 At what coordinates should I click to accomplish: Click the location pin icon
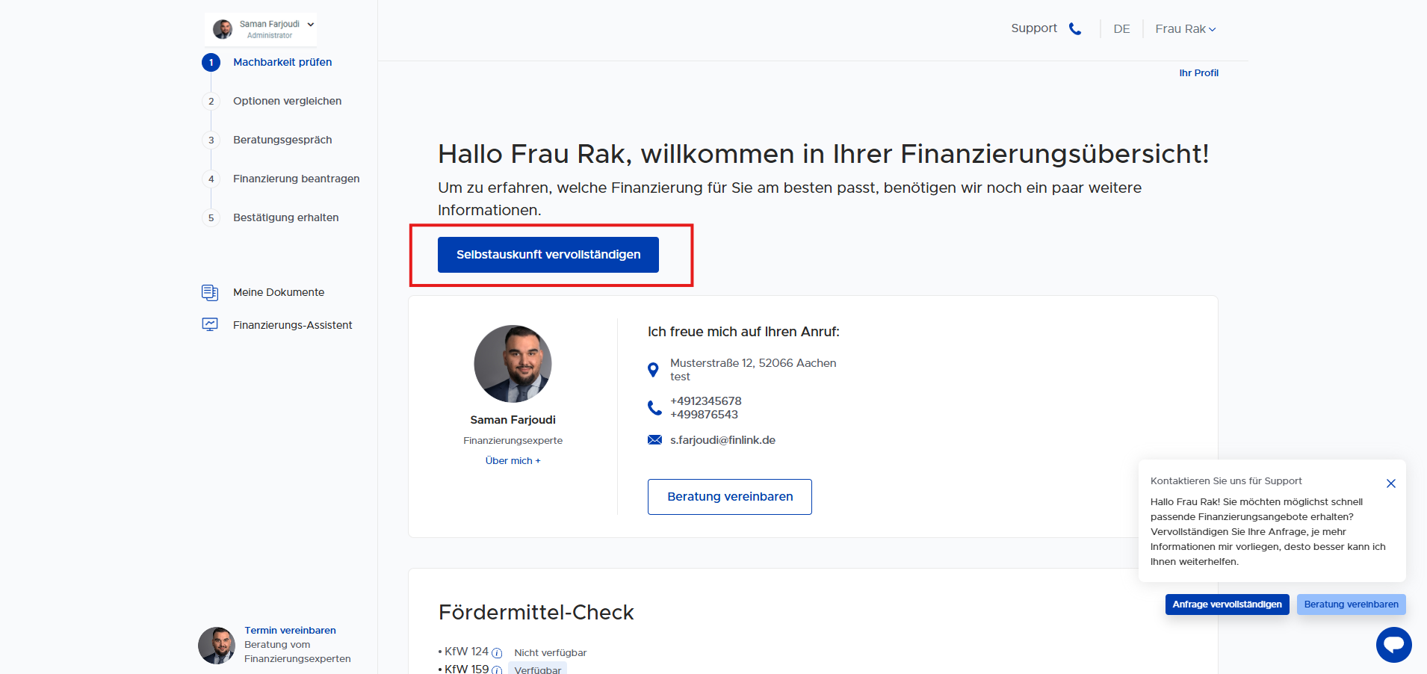[653, 370]
